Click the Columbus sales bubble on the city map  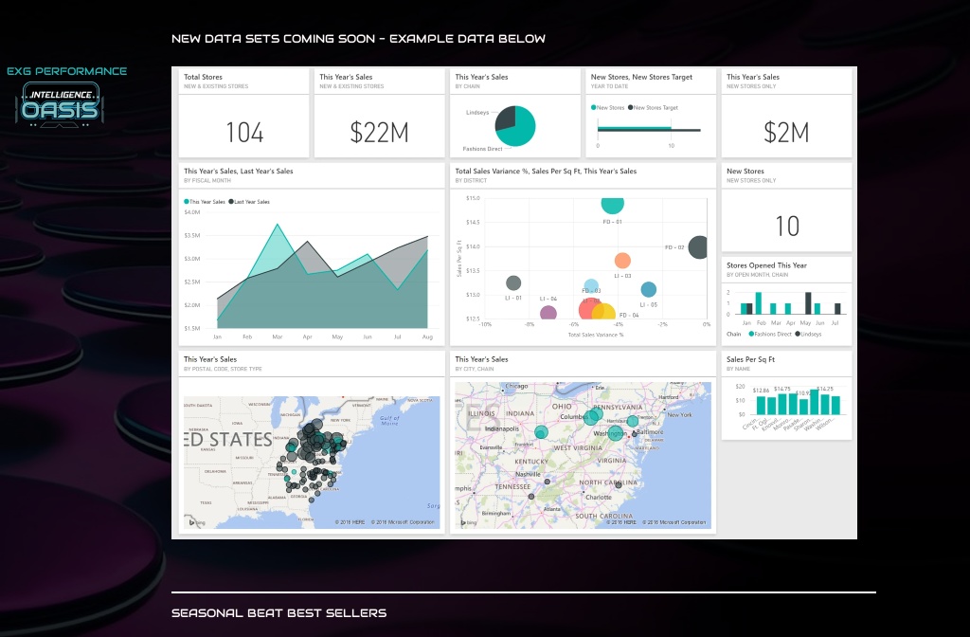(x=592, y=417)
